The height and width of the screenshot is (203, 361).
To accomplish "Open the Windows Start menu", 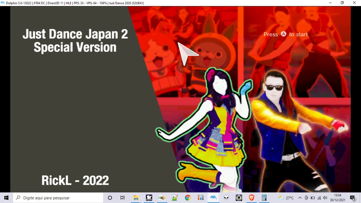I will pyautogui.click(x=6, y=198).
